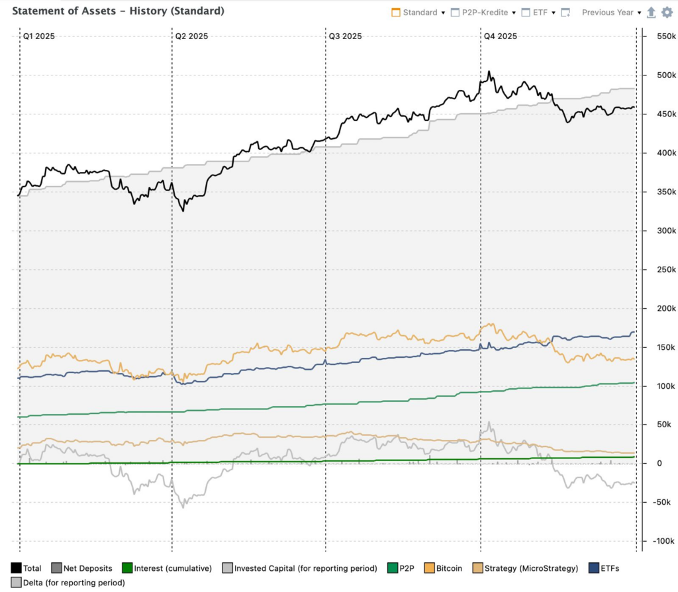Click the new view icon
This screenshot has width=678, height=592.
565,13
